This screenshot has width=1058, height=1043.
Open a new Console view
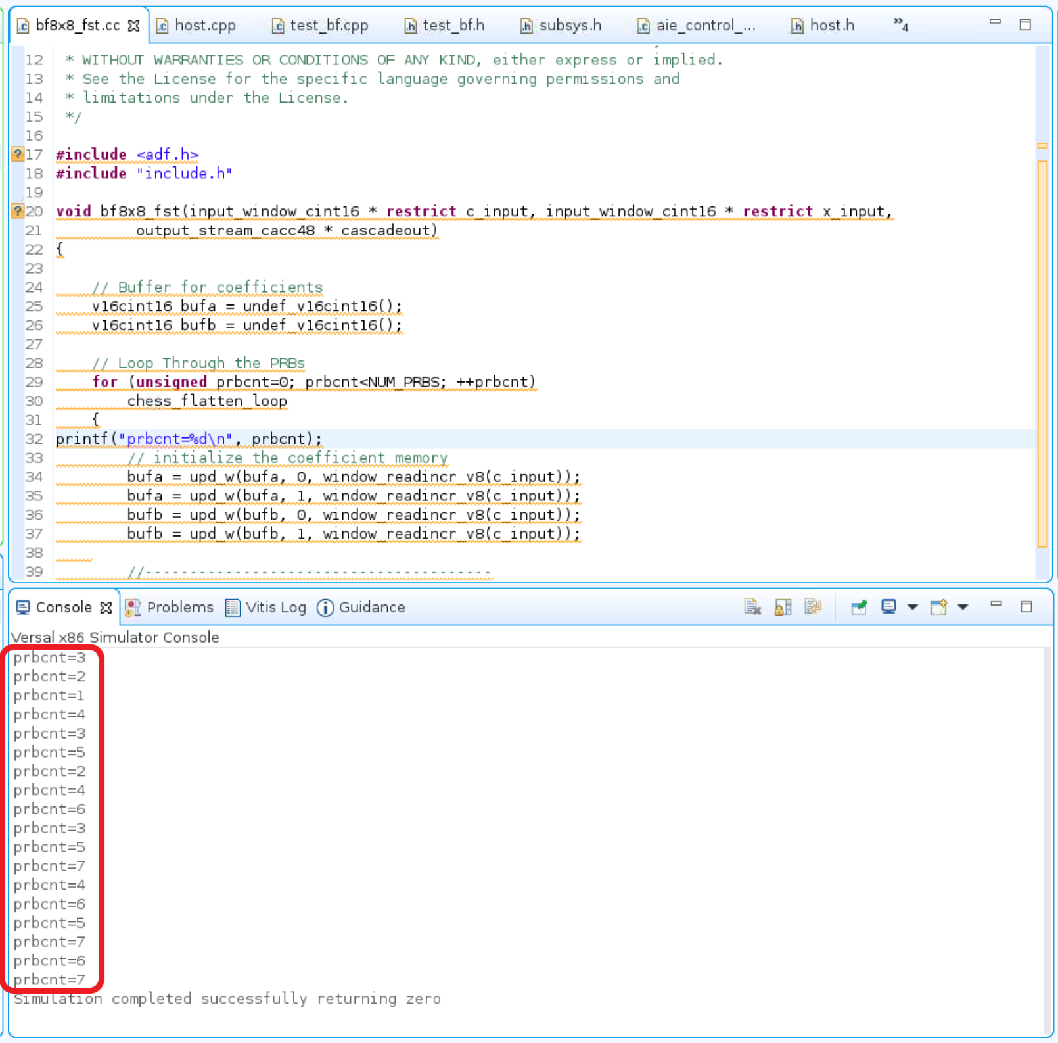tap(941, 607)
